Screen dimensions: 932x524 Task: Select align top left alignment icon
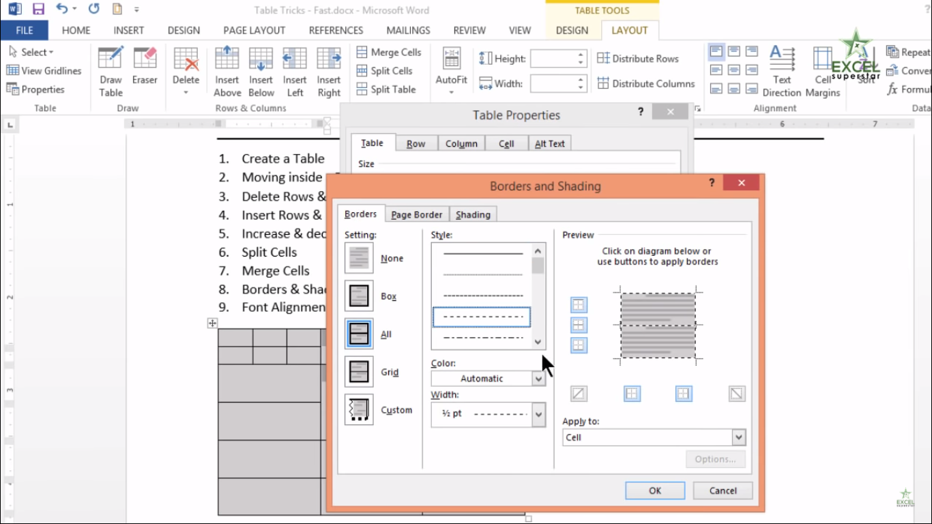pyautogui.click(x=716, y=52)
